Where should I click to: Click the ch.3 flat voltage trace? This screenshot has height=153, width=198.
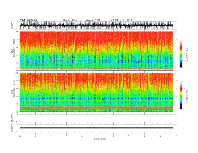[x=96, y=118]
